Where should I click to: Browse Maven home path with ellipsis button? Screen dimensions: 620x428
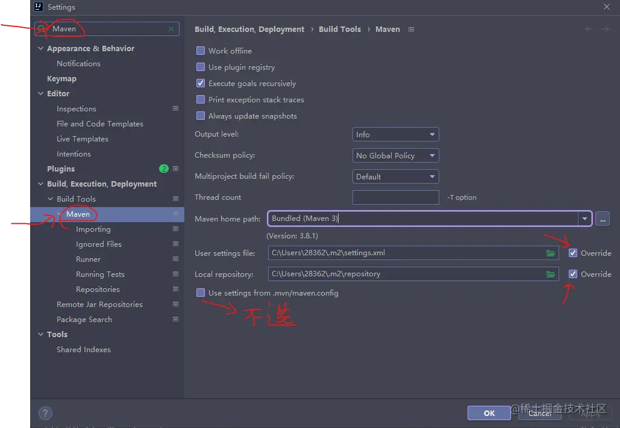tap(602, 219)
